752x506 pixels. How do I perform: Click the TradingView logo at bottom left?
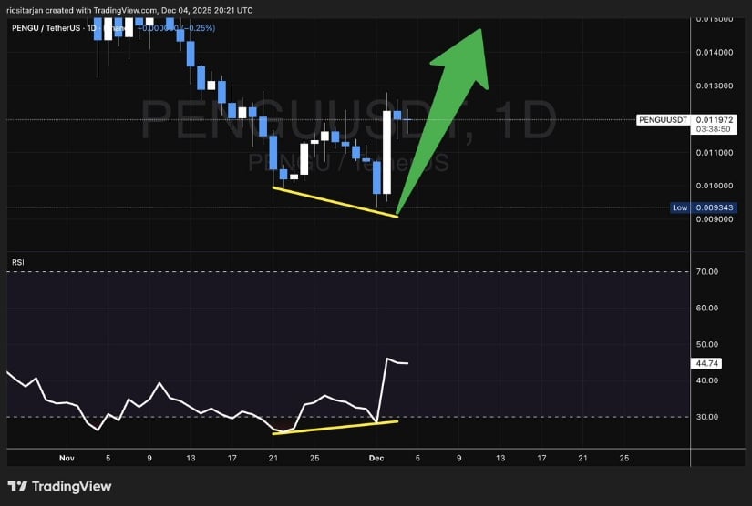point(59,486)
